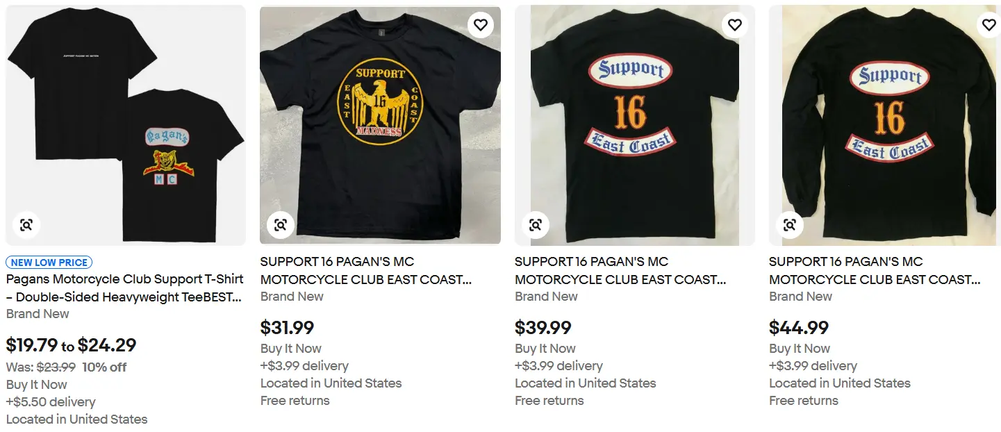Toggle the heart on the $39.99 shirt
The width and height of the screenshot is (1001, 432).
(x=734, y=25)
